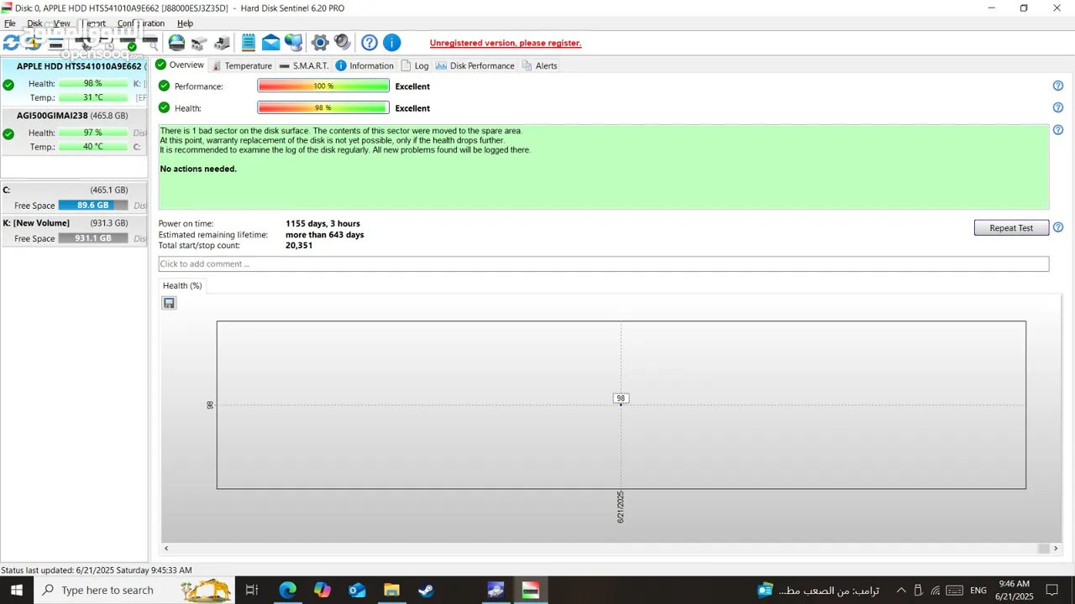Image resolution: width=1075 pixels, height=604 pixels.
Task: Click the APPLE HDD Health 98 % bar
Action: click(93, 84)
